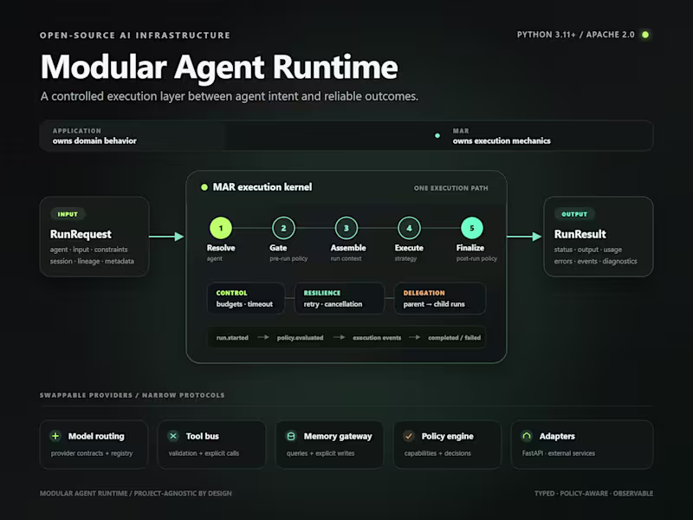Open the RunResult card title
The image size is (693, 520).
(580, 234)
